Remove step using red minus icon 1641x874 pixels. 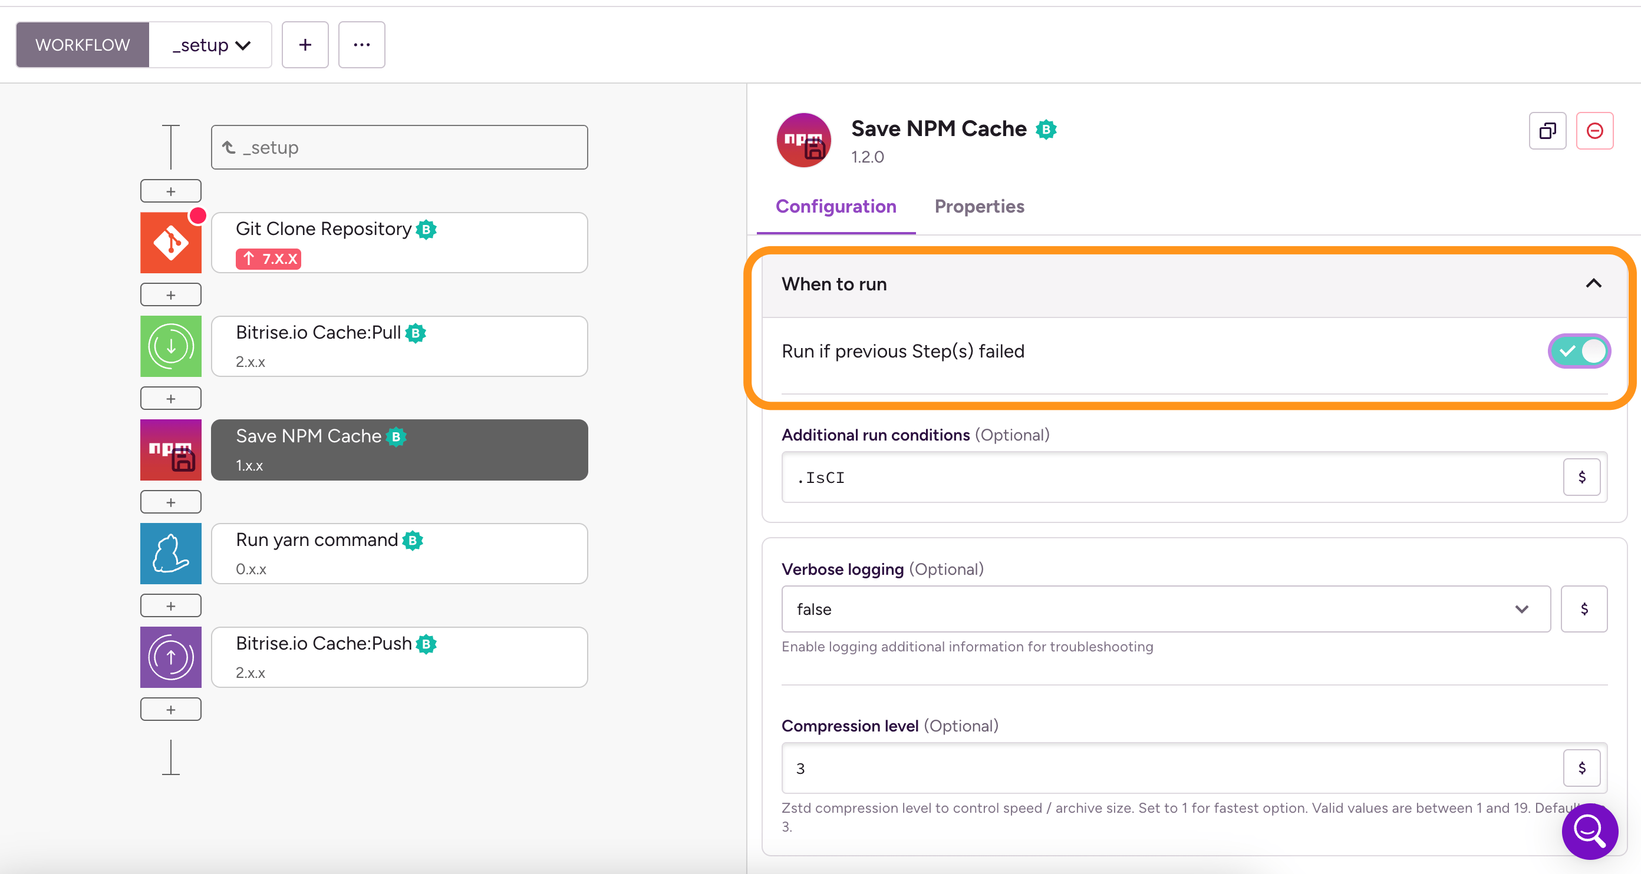pos(1594,131)
